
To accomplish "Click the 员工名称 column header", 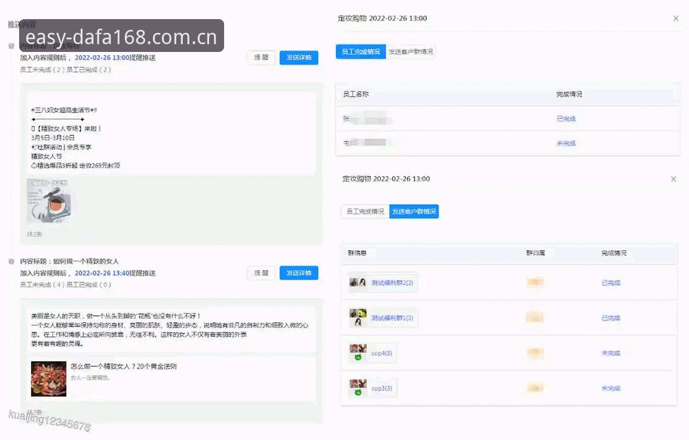I will coord(356,94).
